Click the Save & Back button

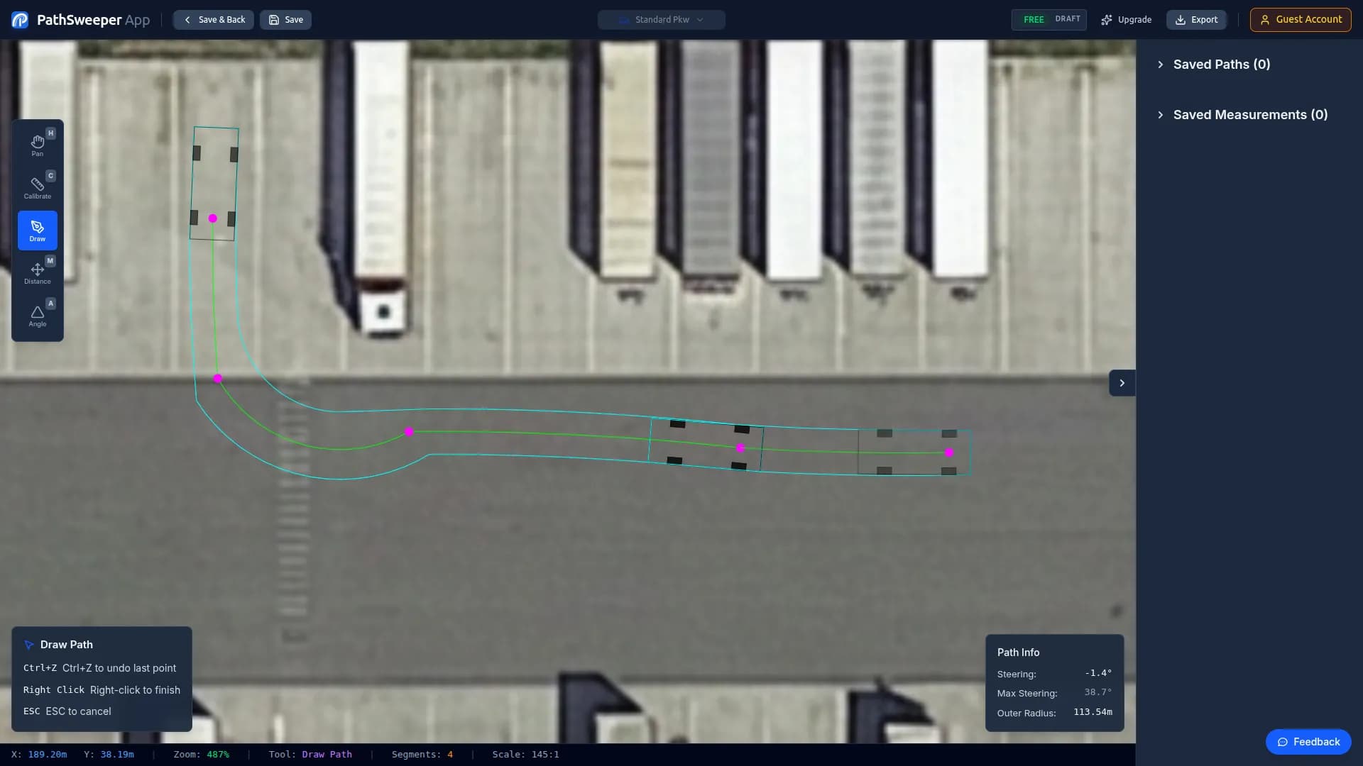click(213, 19)
